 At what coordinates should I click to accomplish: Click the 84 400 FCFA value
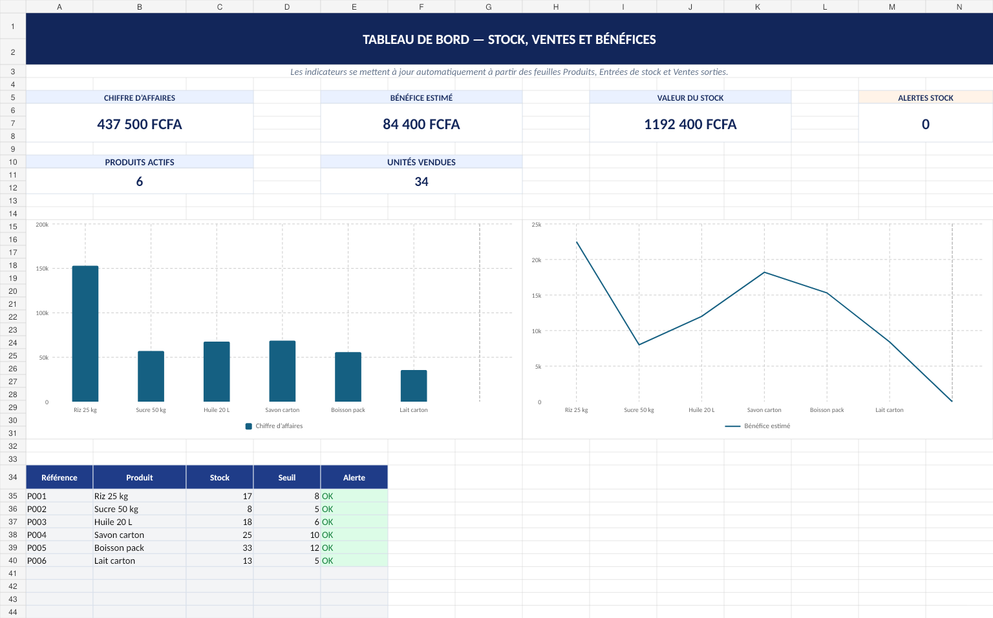pos(422,124)
